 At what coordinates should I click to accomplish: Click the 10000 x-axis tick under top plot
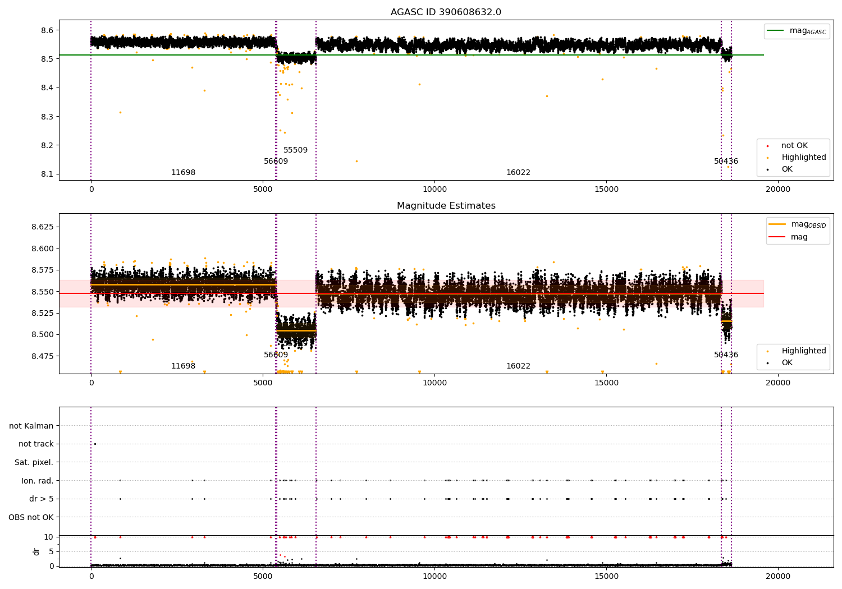tap(434, 189)
